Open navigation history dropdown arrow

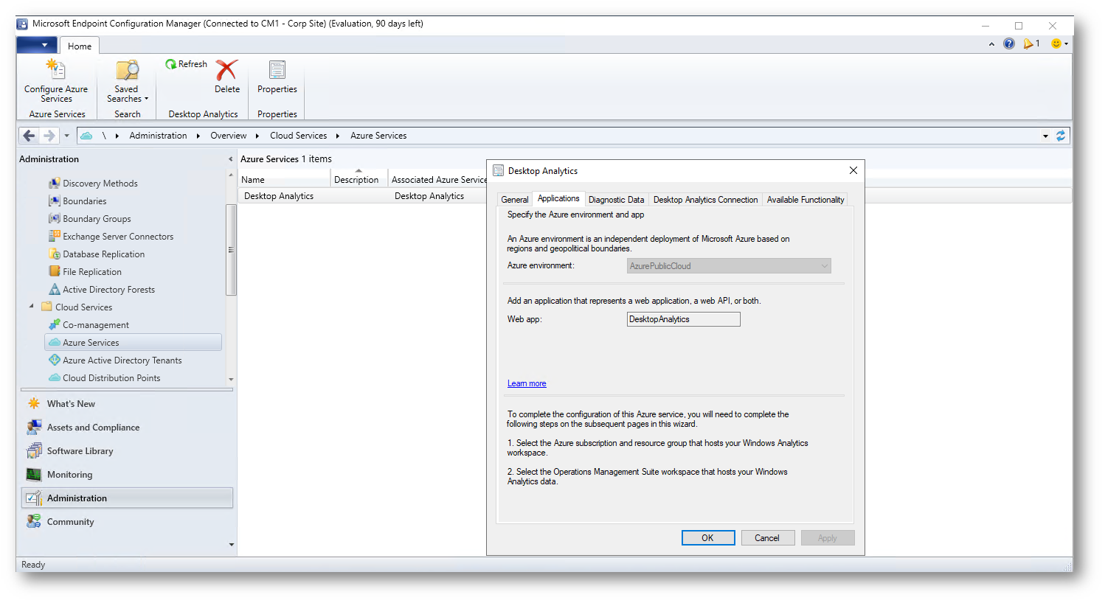(66, 136)
